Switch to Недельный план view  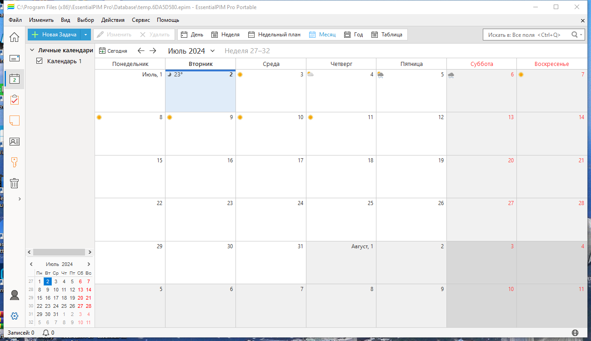pyautogui.click(x=274, y=35)
